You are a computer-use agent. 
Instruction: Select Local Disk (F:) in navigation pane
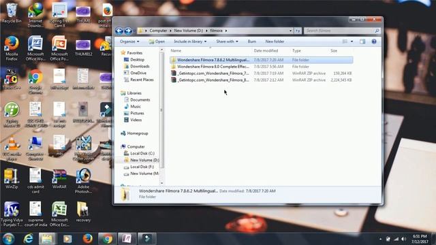(139, 167)
